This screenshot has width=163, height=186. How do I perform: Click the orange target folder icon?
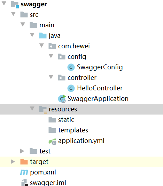(24, 161)
